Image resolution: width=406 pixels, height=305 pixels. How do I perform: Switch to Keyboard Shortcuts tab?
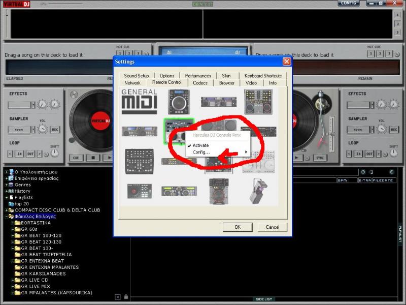pyautogui.click(x=263, y=76)
